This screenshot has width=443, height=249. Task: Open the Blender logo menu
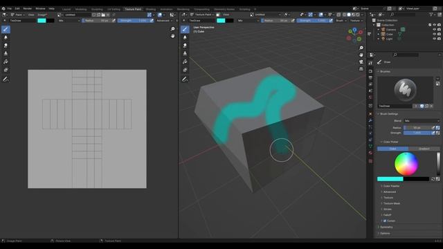pos(3,9)
